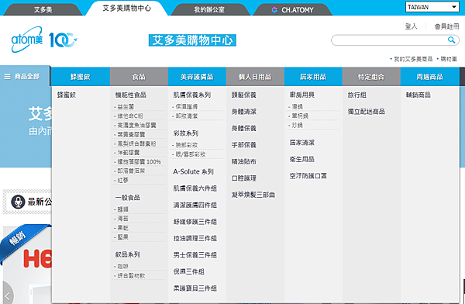This screenshot has height=304, width=465.
Task: Select the 特定組合 category header
Action: point(371,77)
